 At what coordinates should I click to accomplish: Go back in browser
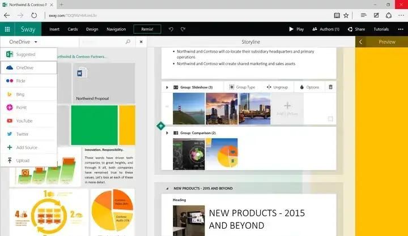coord(7,15)
